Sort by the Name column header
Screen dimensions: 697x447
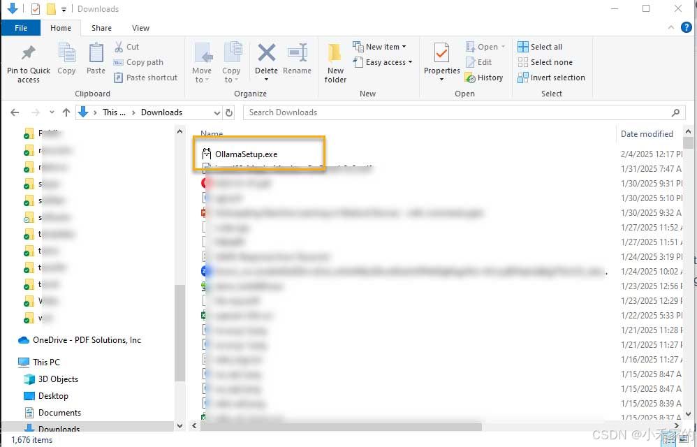212,133
